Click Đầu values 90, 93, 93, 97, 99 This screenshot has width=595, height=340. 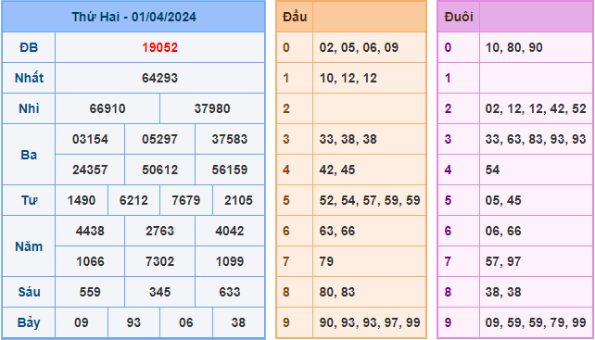pos(370,323)
